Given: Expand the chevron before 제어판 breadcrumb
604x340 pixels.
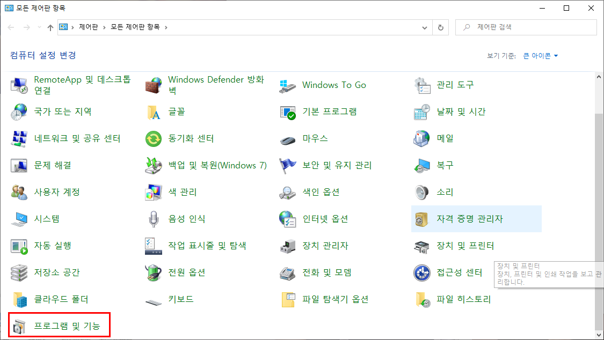Looking at the screenshot, I should [x=72, y=27].
